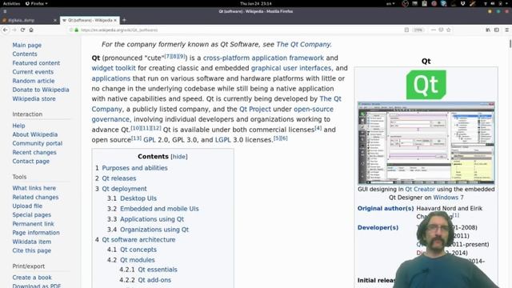512x288 pixels.
Task: Follow the Windows 7 caption link
Action: (x=448, y=198)
